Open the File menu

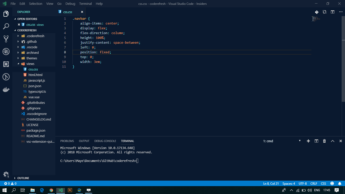tap(13, 4)
